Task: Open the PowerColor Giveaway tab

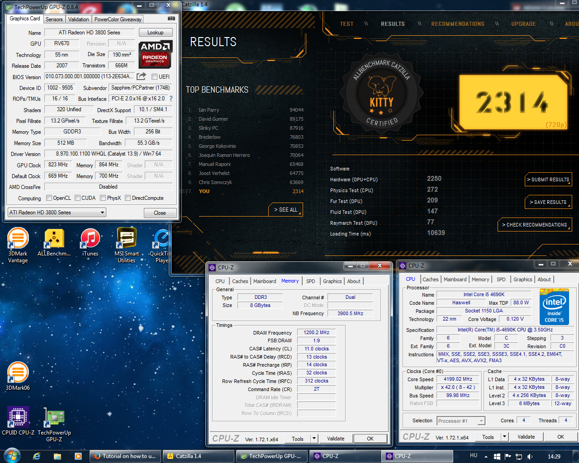Action: click(x=118, y=19)
